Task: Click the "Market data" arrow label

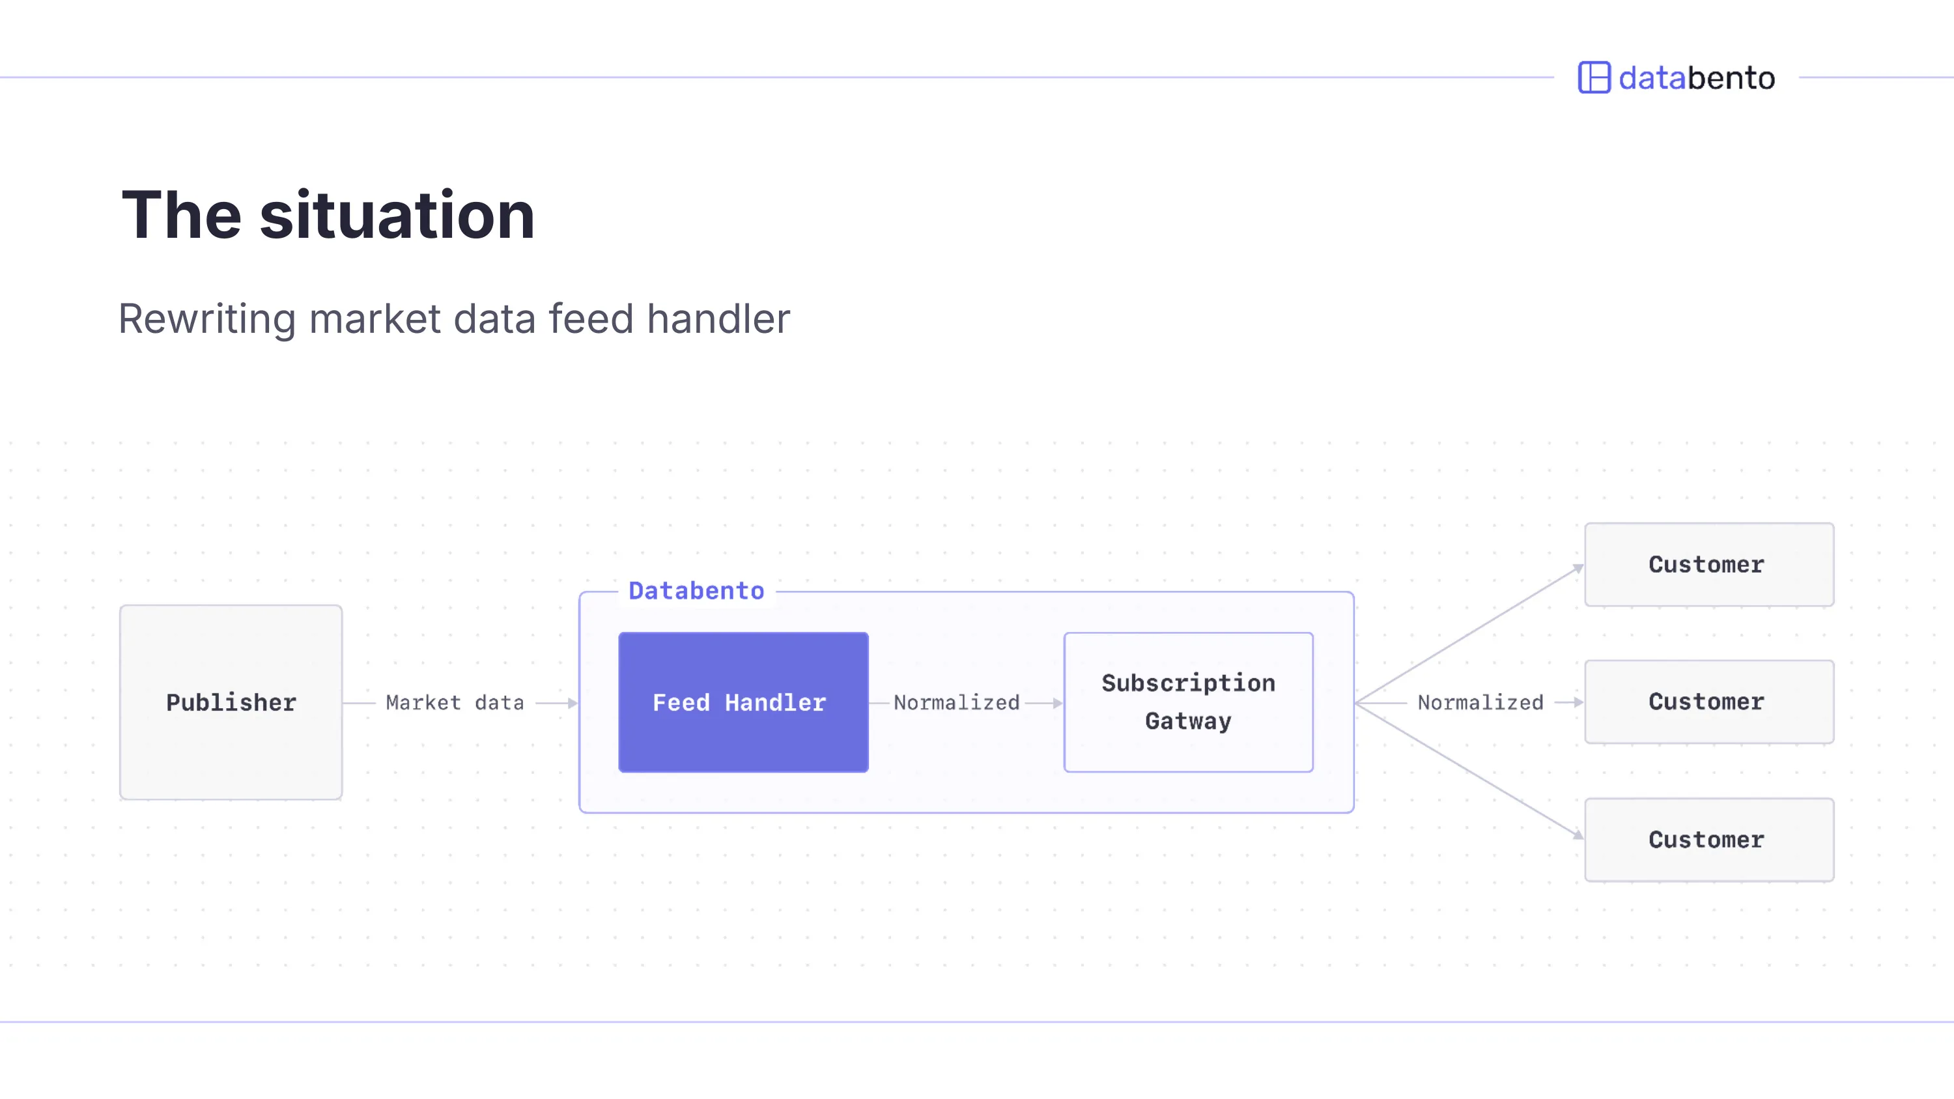Action: (x=455, y=703)
